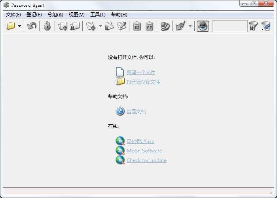Click the lightning arrow toolbar icon

[180, 26]
